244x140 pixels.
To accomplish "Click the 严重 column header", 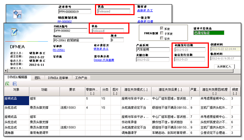I will pyautogui.click(x=194, y=91).
